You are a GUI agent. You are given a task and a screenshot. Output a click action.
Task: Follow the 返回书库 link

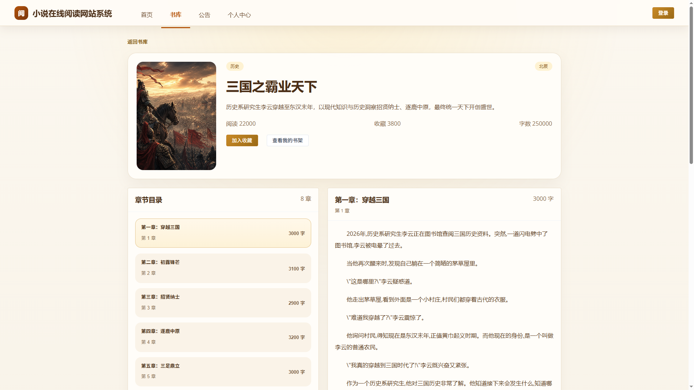pyautogui.click(x=137, y=42)
